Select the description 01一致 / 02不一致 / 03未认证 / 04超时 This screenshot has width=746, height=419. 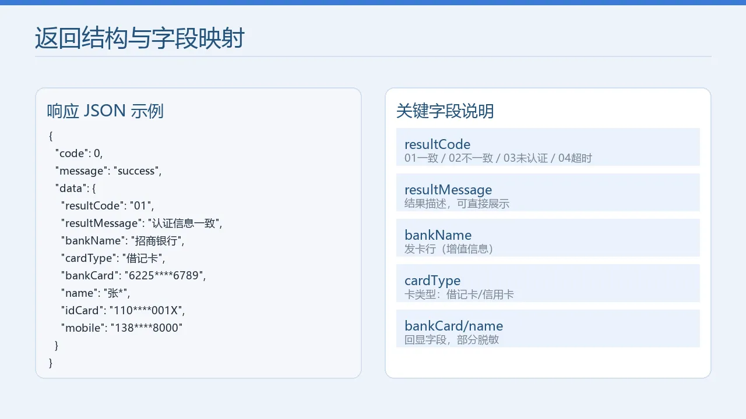(498, 158)
